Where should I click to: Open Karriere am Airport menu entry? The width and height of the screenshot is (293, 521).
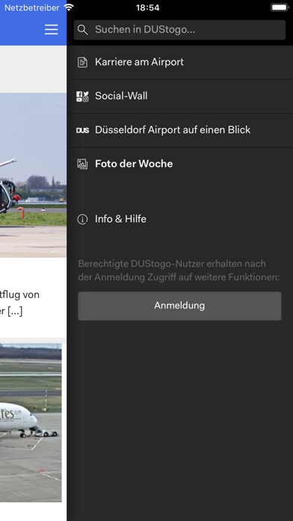(x=180, y=62)
